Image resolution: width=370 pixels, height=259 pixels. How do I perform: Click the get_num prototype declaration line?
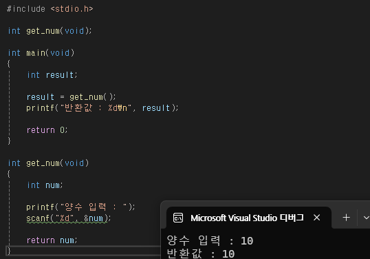pyautogui.click(x=50, y=31)
